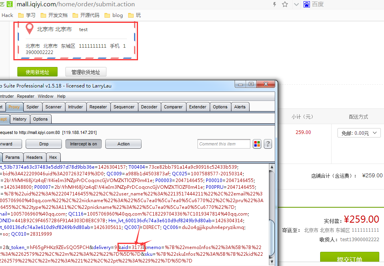Switch to the Headers request tab
The height and width of the screenshot is (266, 384).
tap(35, 157)
